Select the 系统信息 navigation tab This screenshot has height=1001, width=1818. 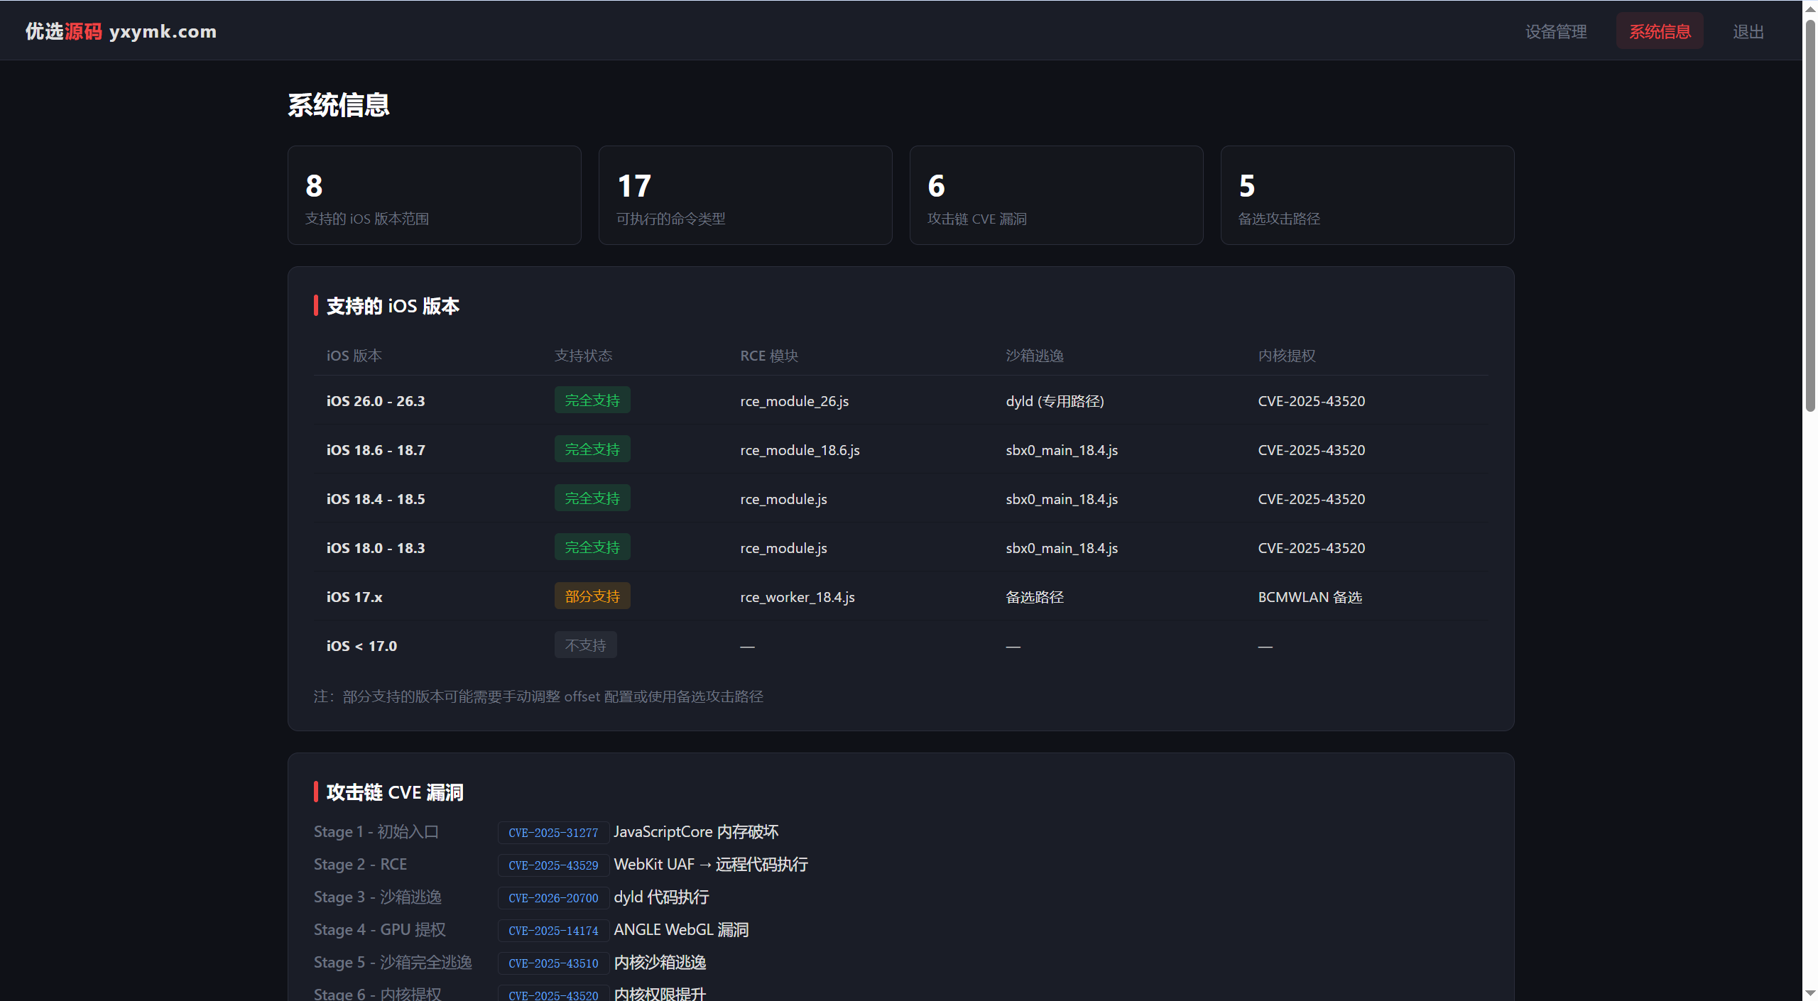point(1660,31)
